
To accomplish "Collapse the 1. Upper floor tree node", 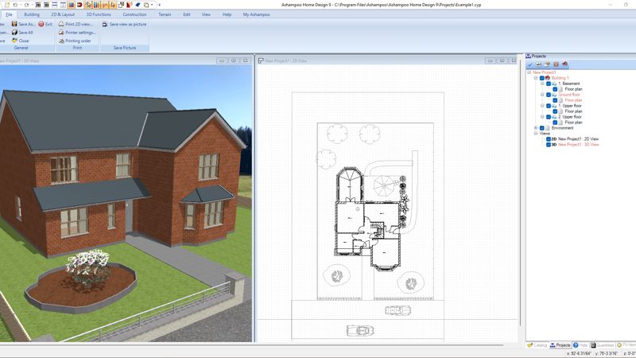I will coord(542,106).
